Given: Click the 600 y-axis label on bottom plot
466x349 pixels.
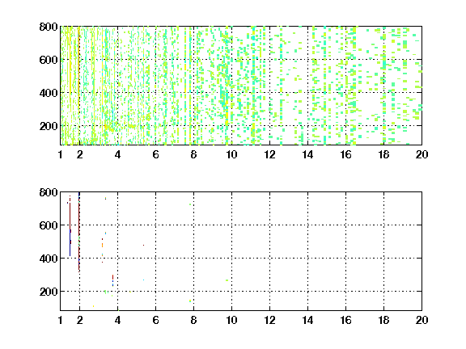Looking at the screenshot, I should 49,225.
